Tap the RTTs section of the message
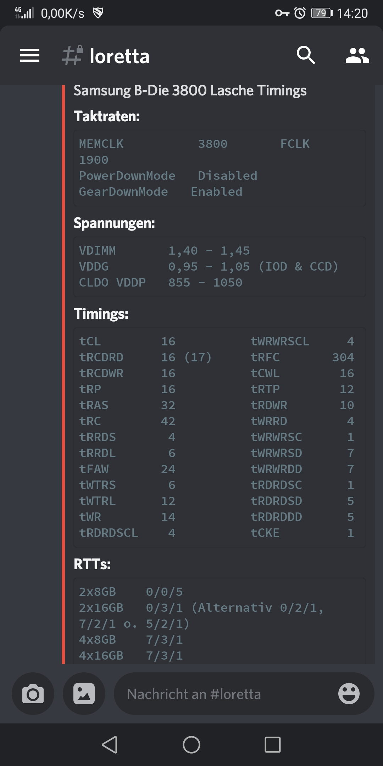Image resolution: width=383 pixels, height=766 pixels. tap(219, 621)
